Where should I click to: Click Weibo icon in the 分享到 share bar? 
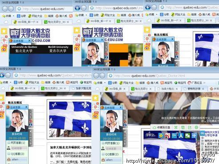pos(167,136)
